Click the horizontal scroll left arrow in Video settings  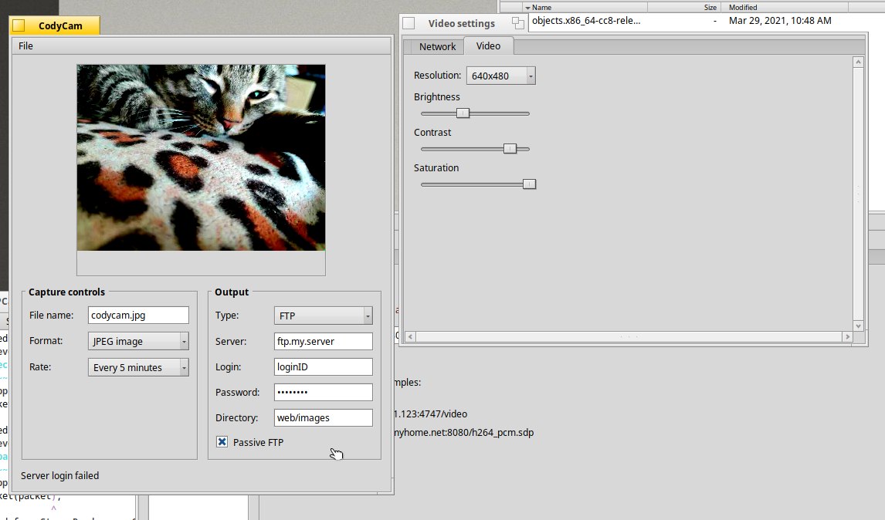[x=410, y=336]
